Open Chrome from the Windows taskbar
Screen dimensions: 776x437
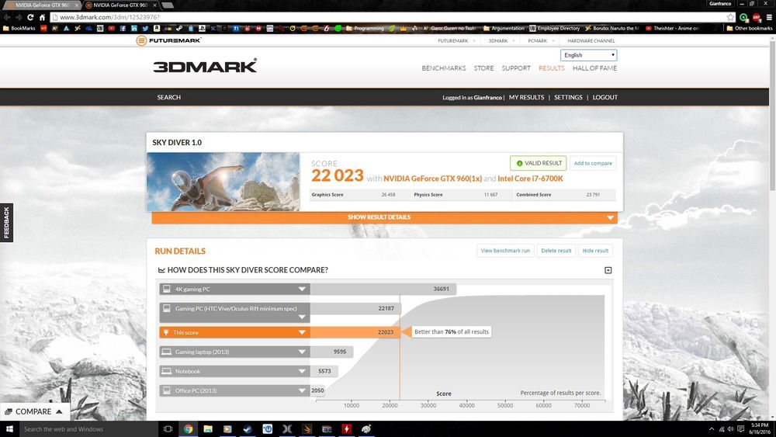click(x=188, y=428)
